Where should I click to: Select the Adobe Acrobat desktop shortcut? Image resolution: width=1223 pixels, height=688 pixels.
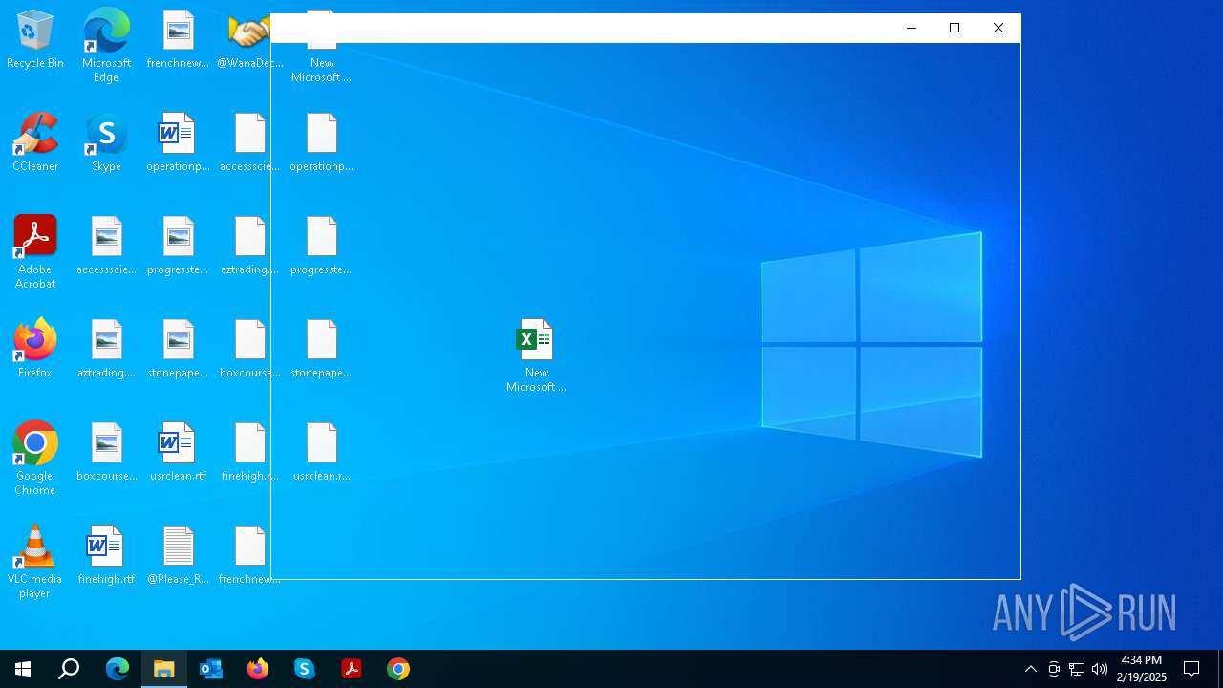(x=35, y=252)
